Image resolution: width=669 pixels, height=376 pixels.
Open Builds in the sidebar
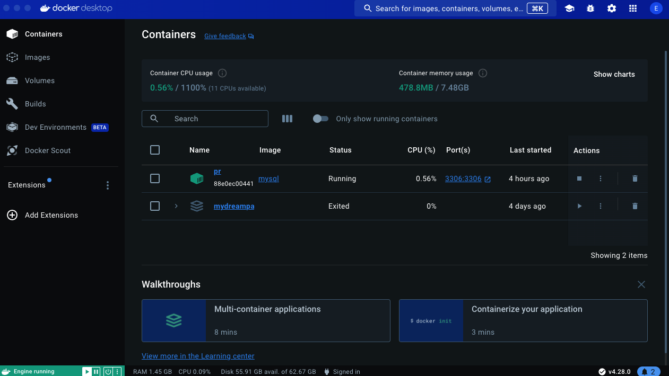point(62,104)
